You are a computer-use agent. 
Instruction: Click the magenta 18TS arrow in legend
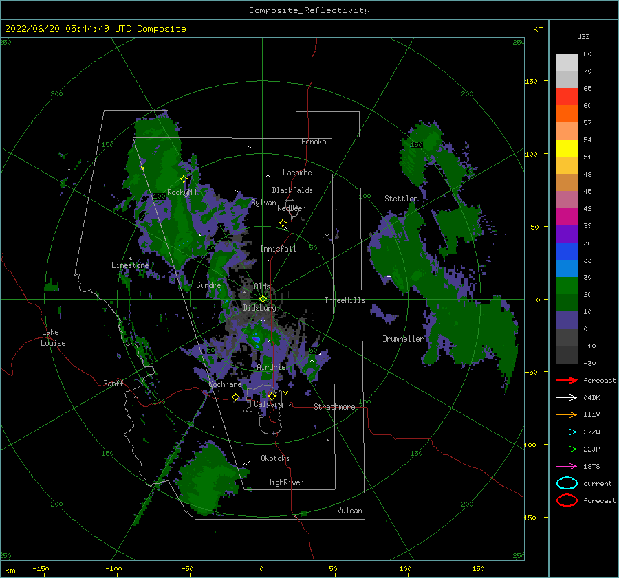point(567,467)
